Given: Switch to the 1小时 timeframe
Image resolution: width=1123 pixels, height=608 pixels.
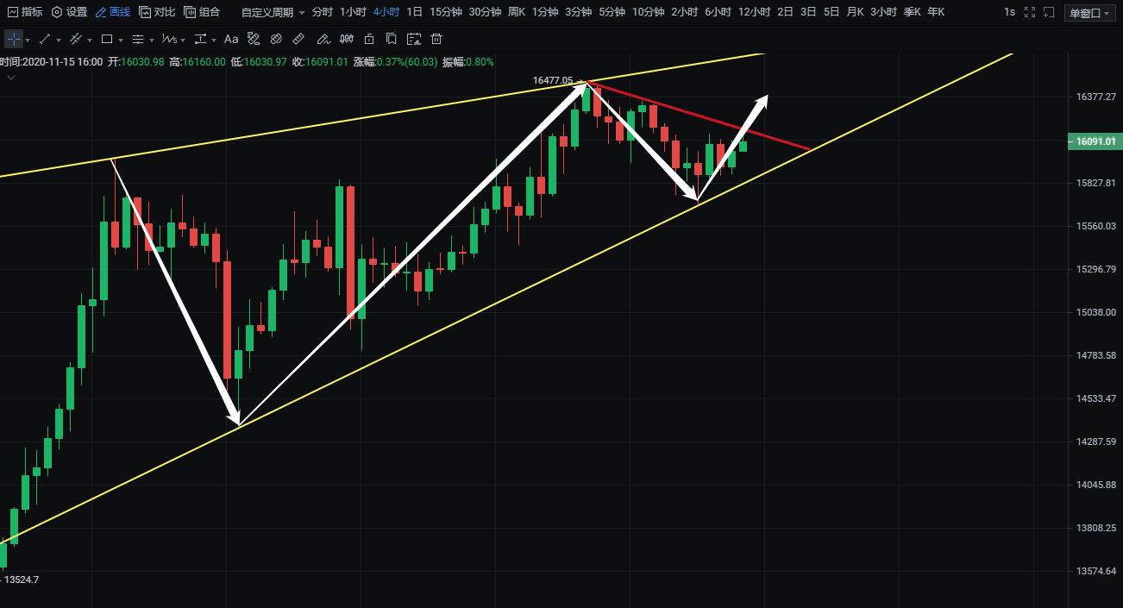Looking at the screenshot, I should (x=353, y=12).
